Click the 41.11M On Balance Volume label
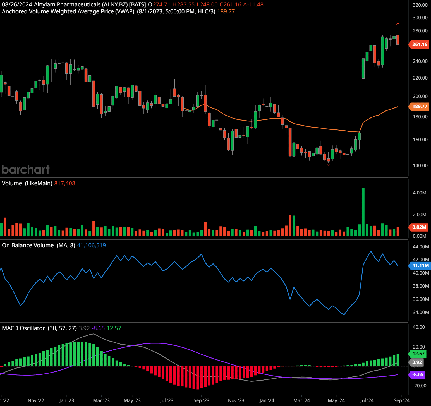This screenshot has height=406, width=431. [420, 266]
